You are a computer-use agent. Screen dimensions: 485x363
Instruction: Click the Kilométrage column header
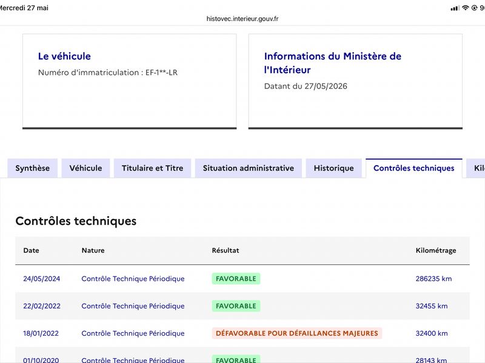(x=436, y=250)
